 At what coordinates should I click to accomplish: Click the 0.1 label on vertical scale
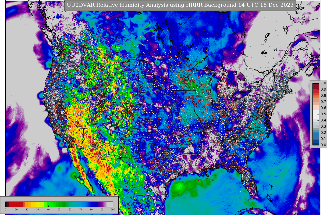[x=323, y=139]
